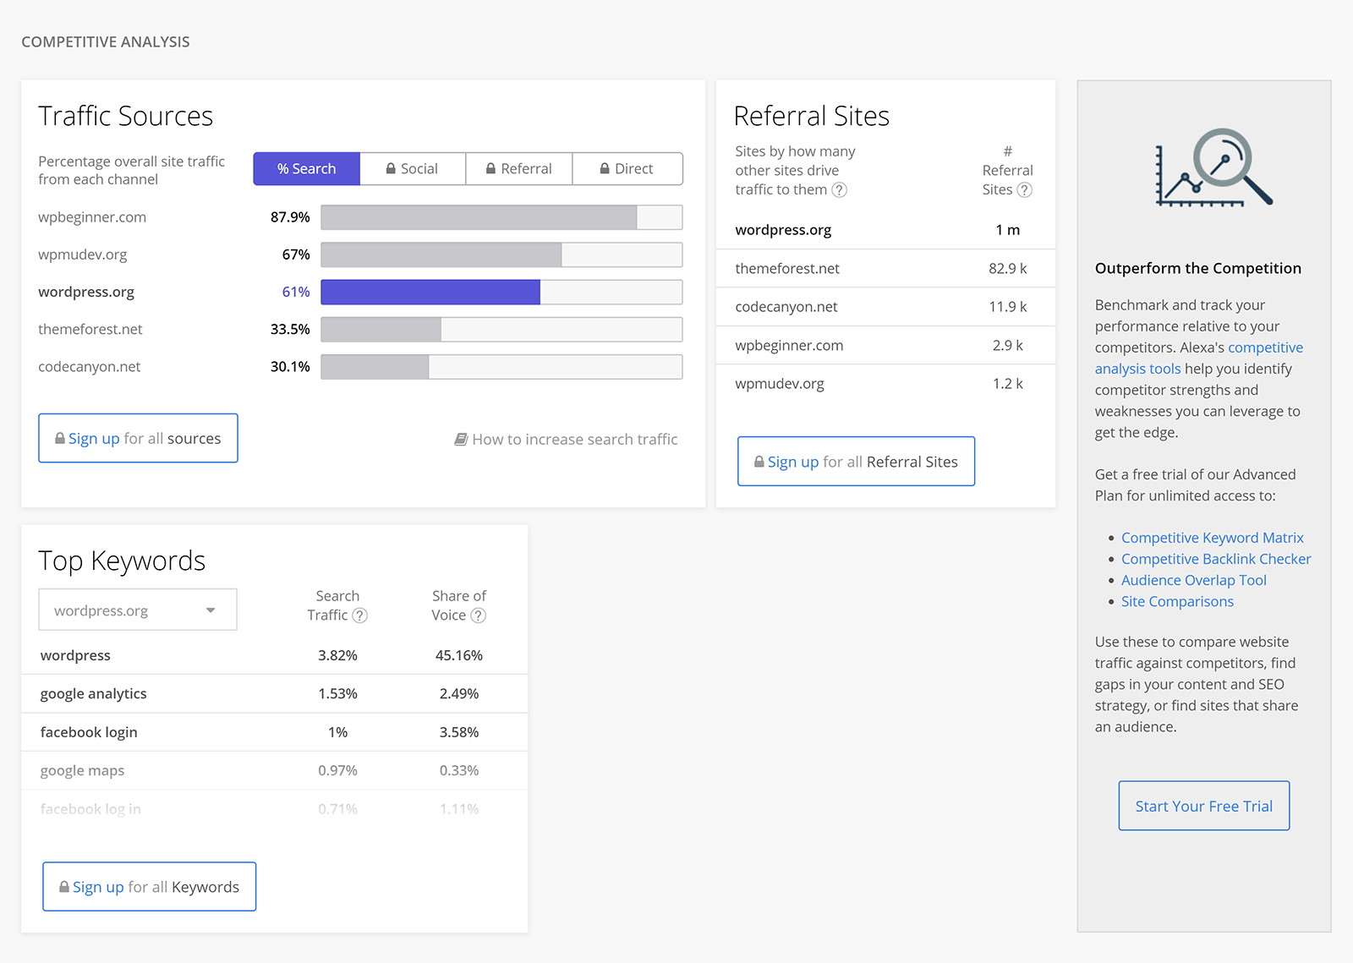Switch to the locked Social tab
1353x963 pixels.
click(413, 169)
